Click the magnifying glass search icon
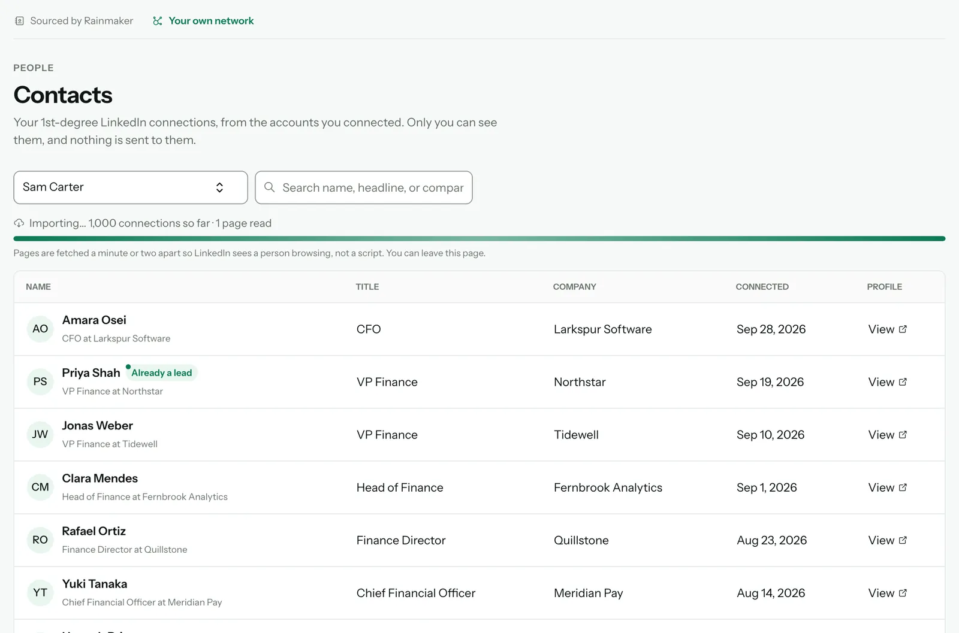The image size is (959, 633). (x=270, y=187)
